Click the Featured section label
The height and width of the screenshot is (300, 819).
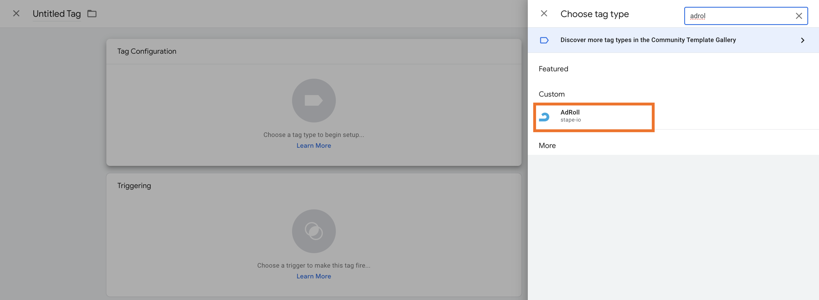coord(553,69)
